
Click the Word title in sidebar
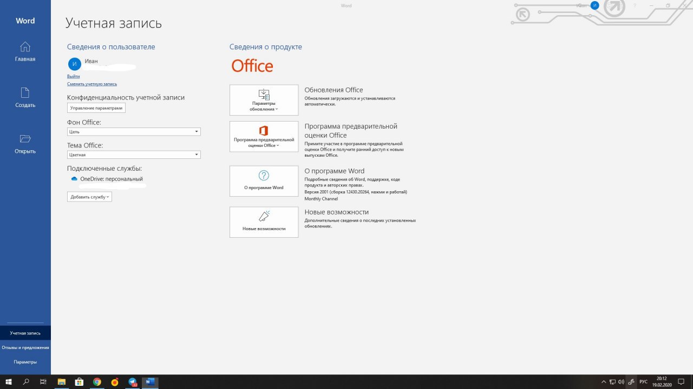point(25,21)
